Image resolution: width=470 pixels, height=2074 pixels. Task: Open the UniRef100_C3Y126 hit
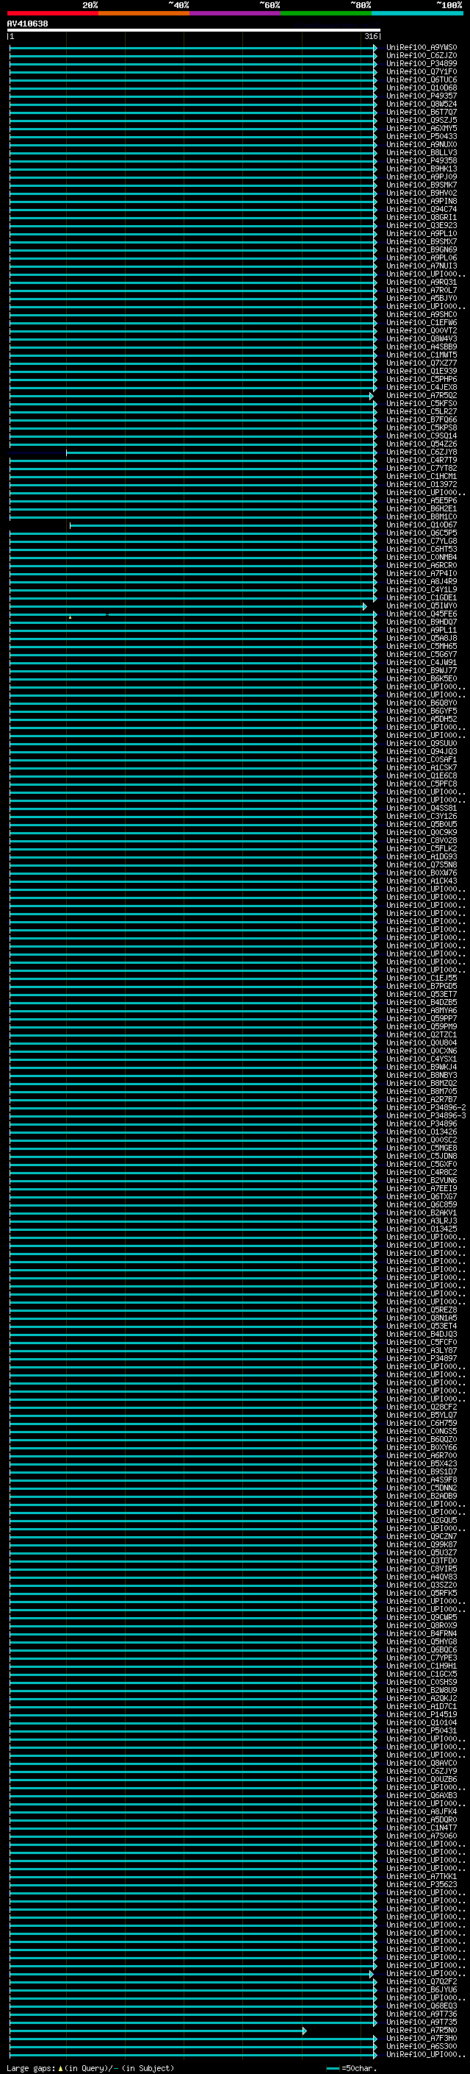tap(421, 817)
